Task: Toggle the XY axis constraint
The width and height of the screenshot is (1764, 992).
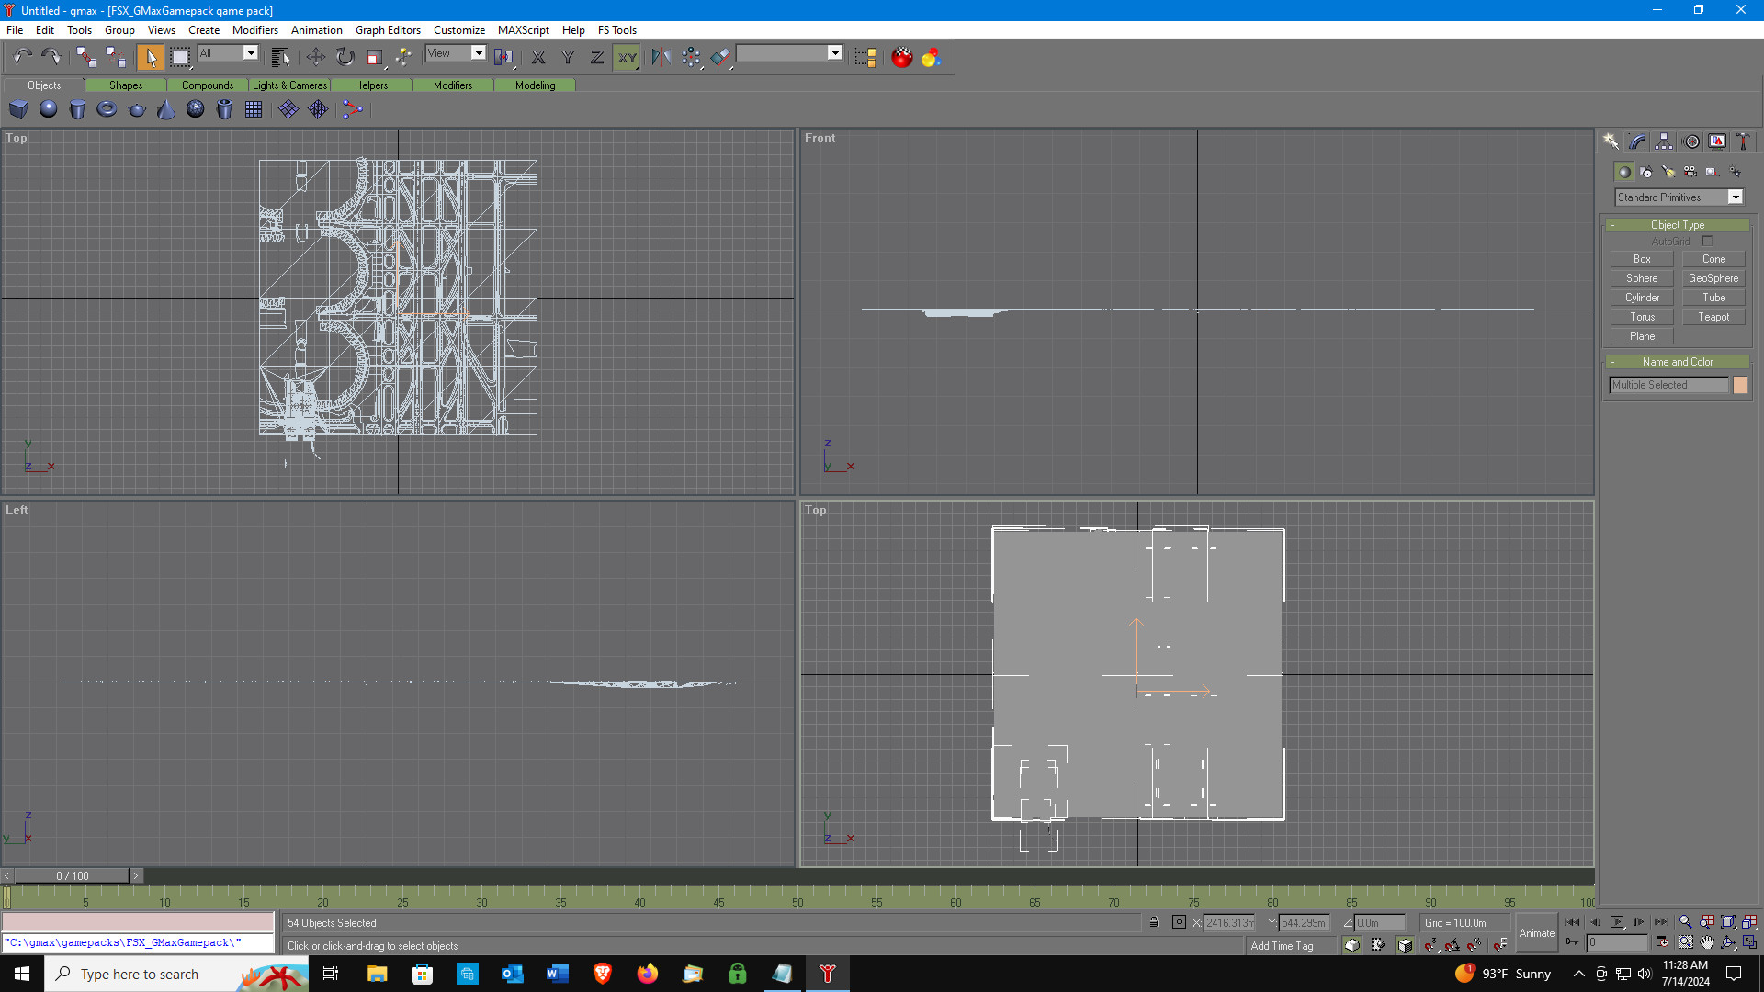Action: click(627, 57)
